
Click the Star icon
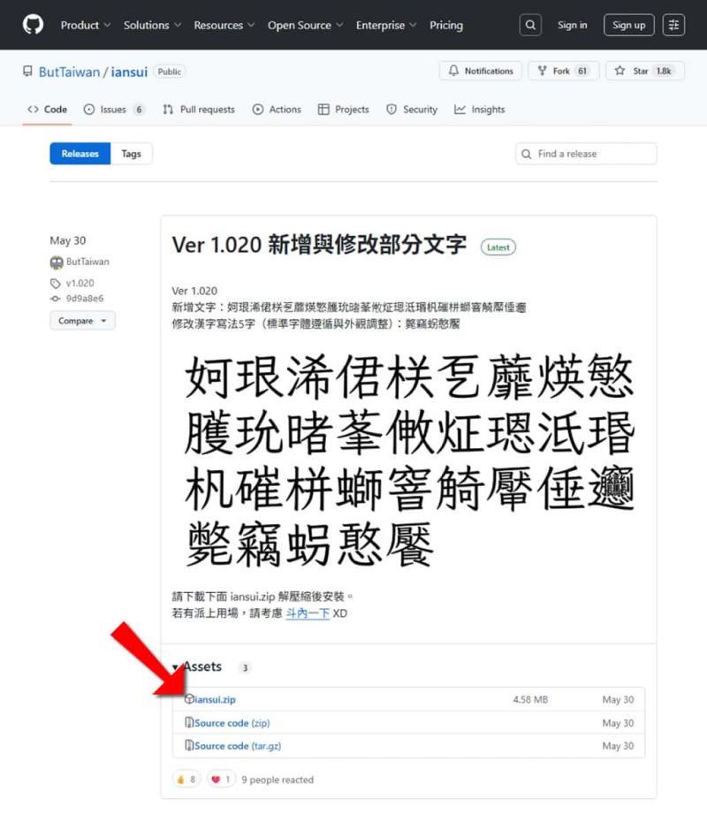pyautogui.click(x=620, y=71)
